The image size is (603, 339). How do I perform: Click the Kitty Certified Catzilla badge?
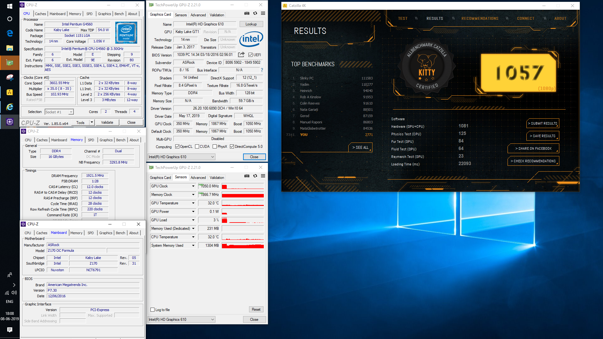coord(426,66)
